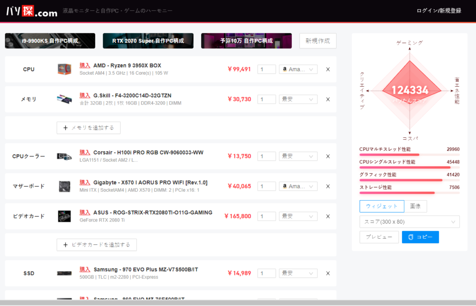This screenshot has width=476, height=306.
Task: Open the ビデオカード 最安 shop dropdown
Action: pos(298,216)
